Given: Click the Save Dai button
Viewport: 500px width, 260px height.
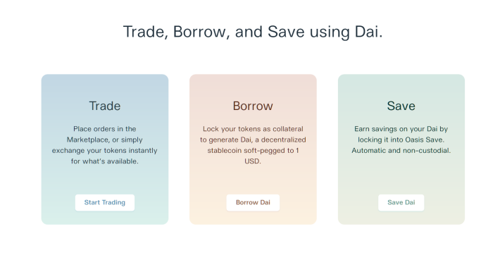Looking at the screenshot, I should coord(401,203).
